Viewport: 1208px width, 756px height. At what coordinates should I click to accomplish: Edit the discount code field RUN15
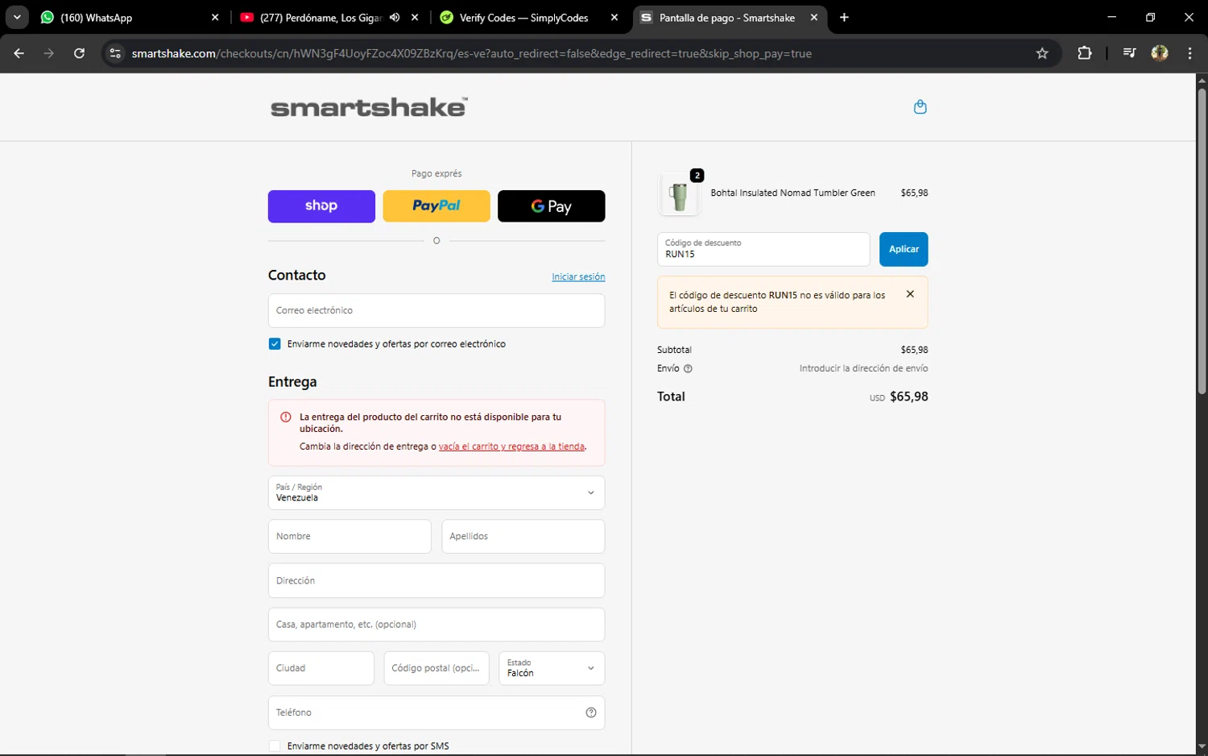coord(763,249)
